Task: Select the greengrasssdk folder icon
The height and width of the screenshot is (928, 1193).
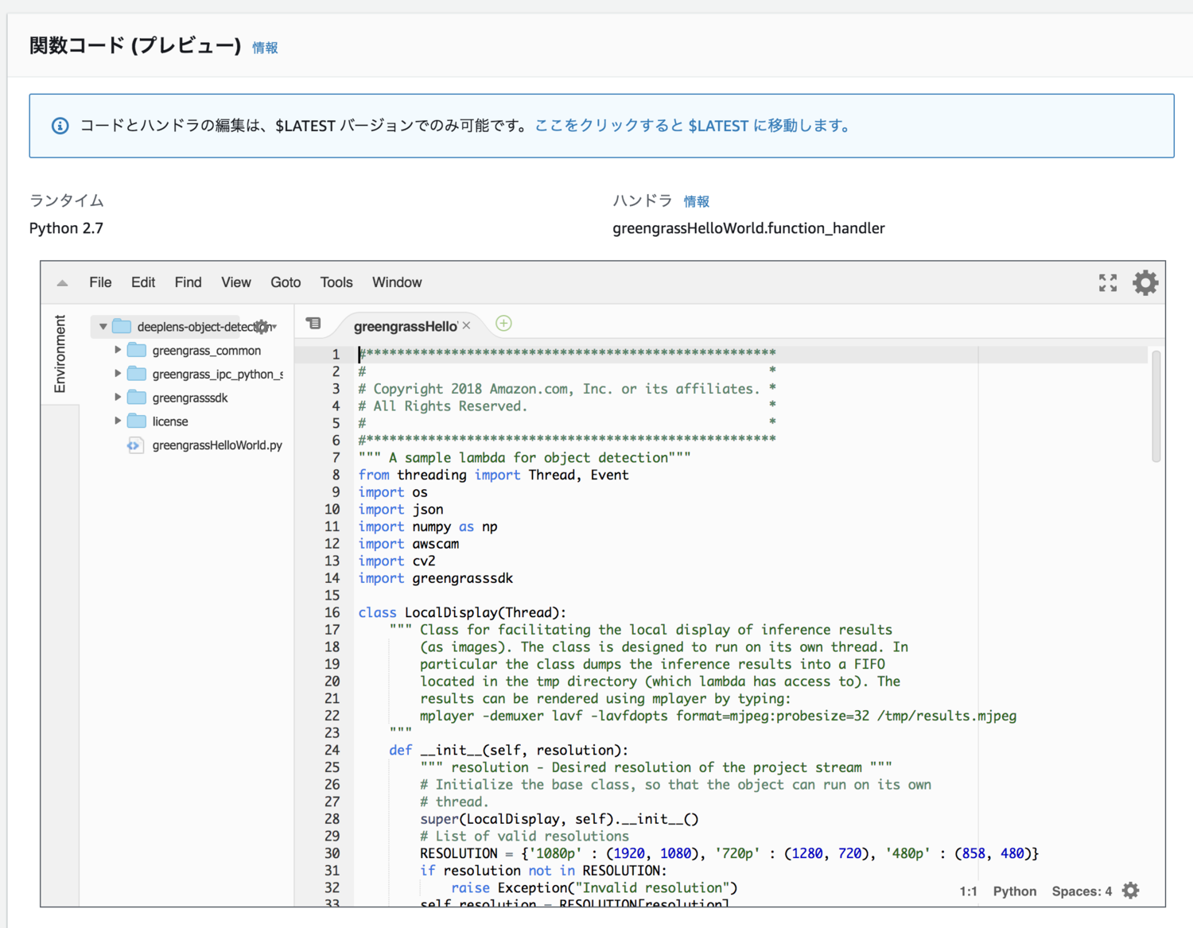Action: click(137, 398)
